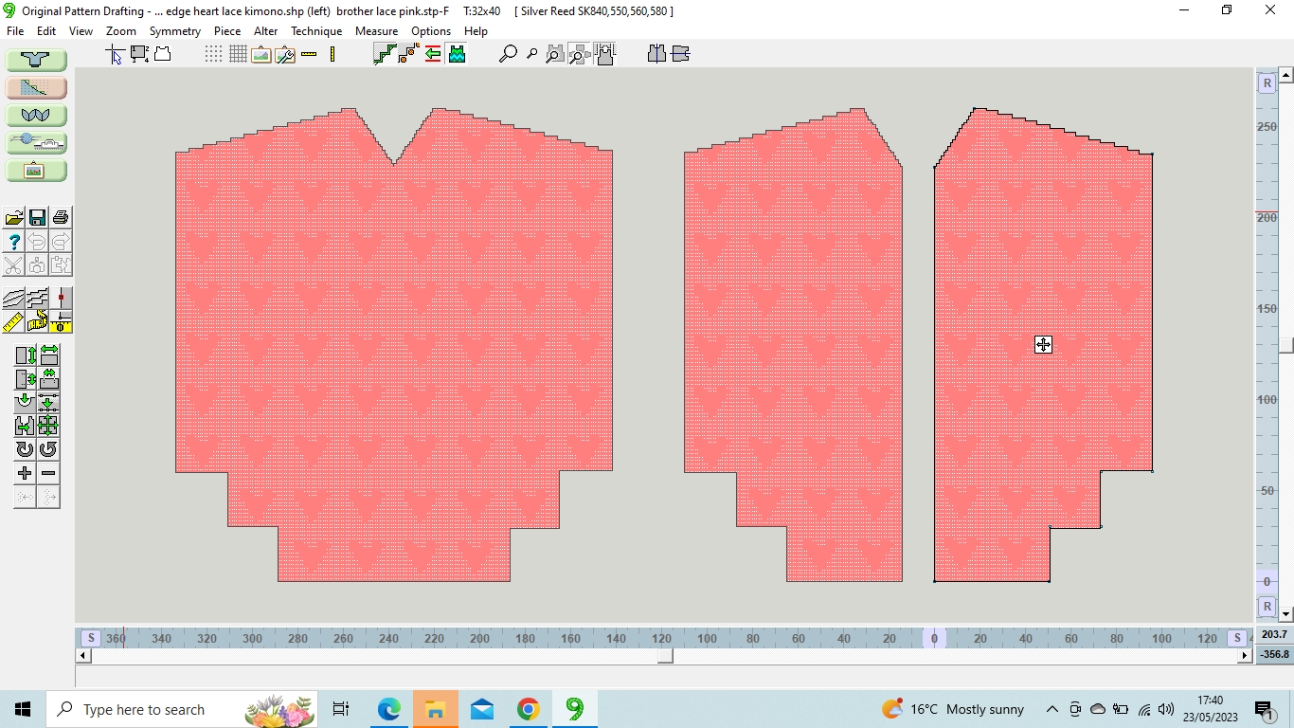Click the horizontal scrollbar thumb
Viewport: 1294px width, 728px height.
(x=665, y=655)
